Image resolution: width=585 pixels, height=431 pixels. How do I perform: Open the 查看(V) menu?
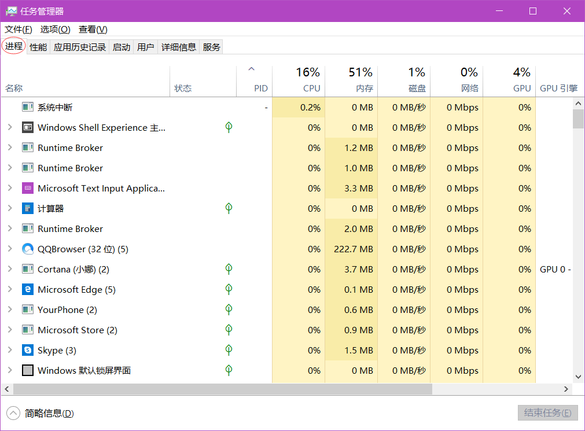pyautogui.click(x=93, y=30)
